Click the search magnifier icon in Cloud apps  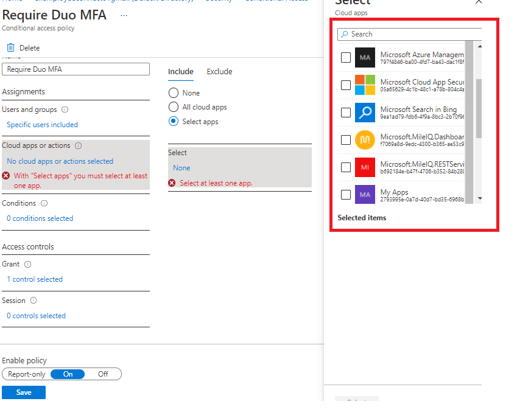[345, 34]
